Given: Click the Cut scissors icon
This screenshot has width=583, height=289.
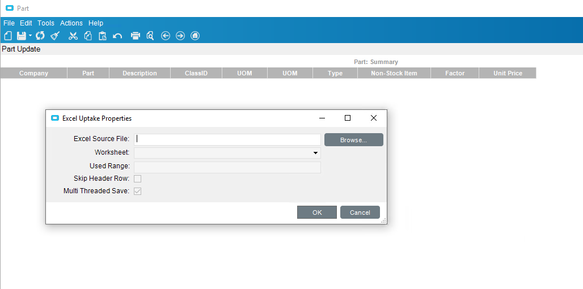Looking at the screenshot, I should point(73,36).
